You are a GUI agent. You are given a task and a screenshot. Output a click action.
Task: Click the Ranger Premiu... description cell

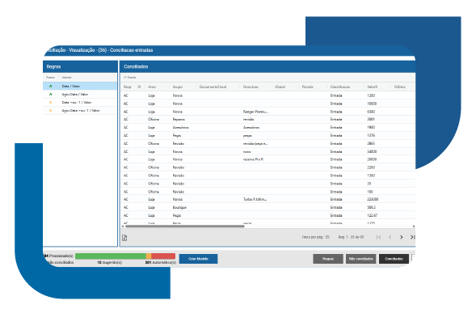click(x=255, y=112)
